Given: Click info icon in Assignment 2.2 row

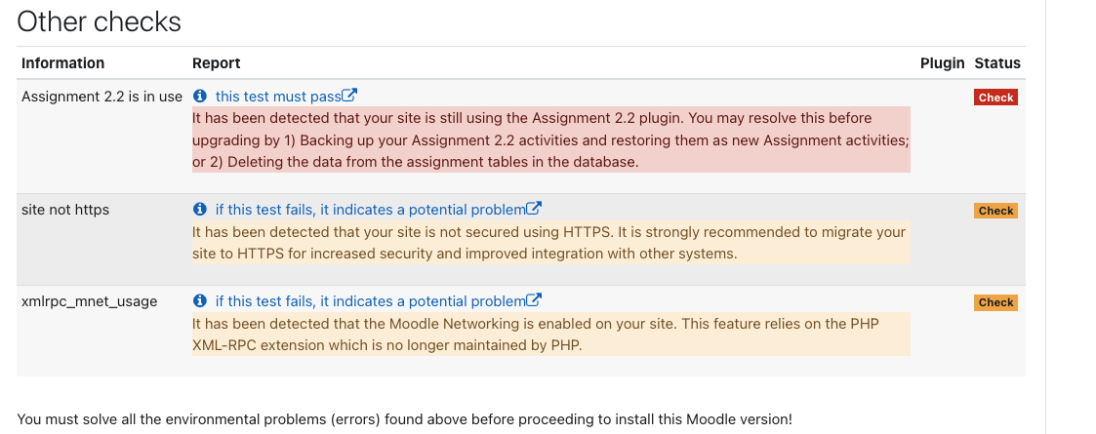Looking at the screenshot, I should (200, 96).
